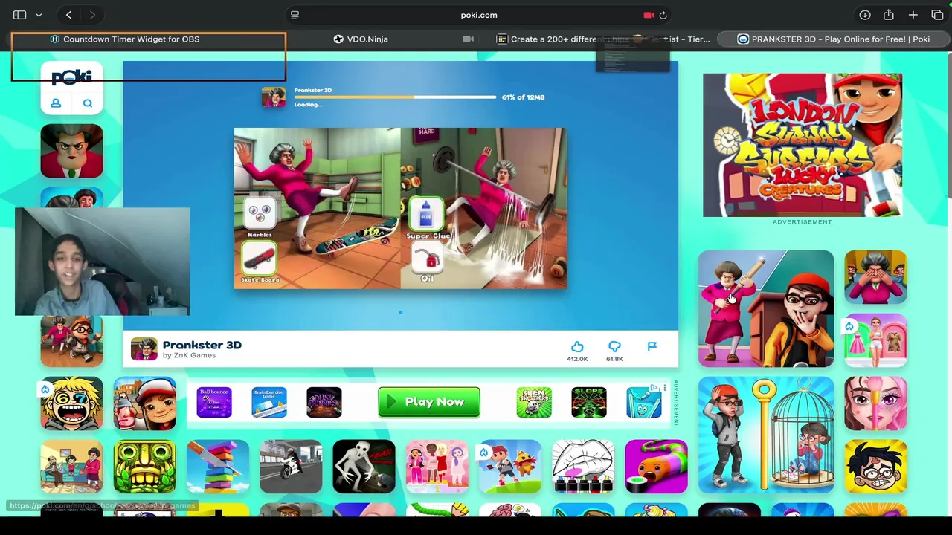
Task: Open the Subway Surfers game tile
Action: (145, 403)
